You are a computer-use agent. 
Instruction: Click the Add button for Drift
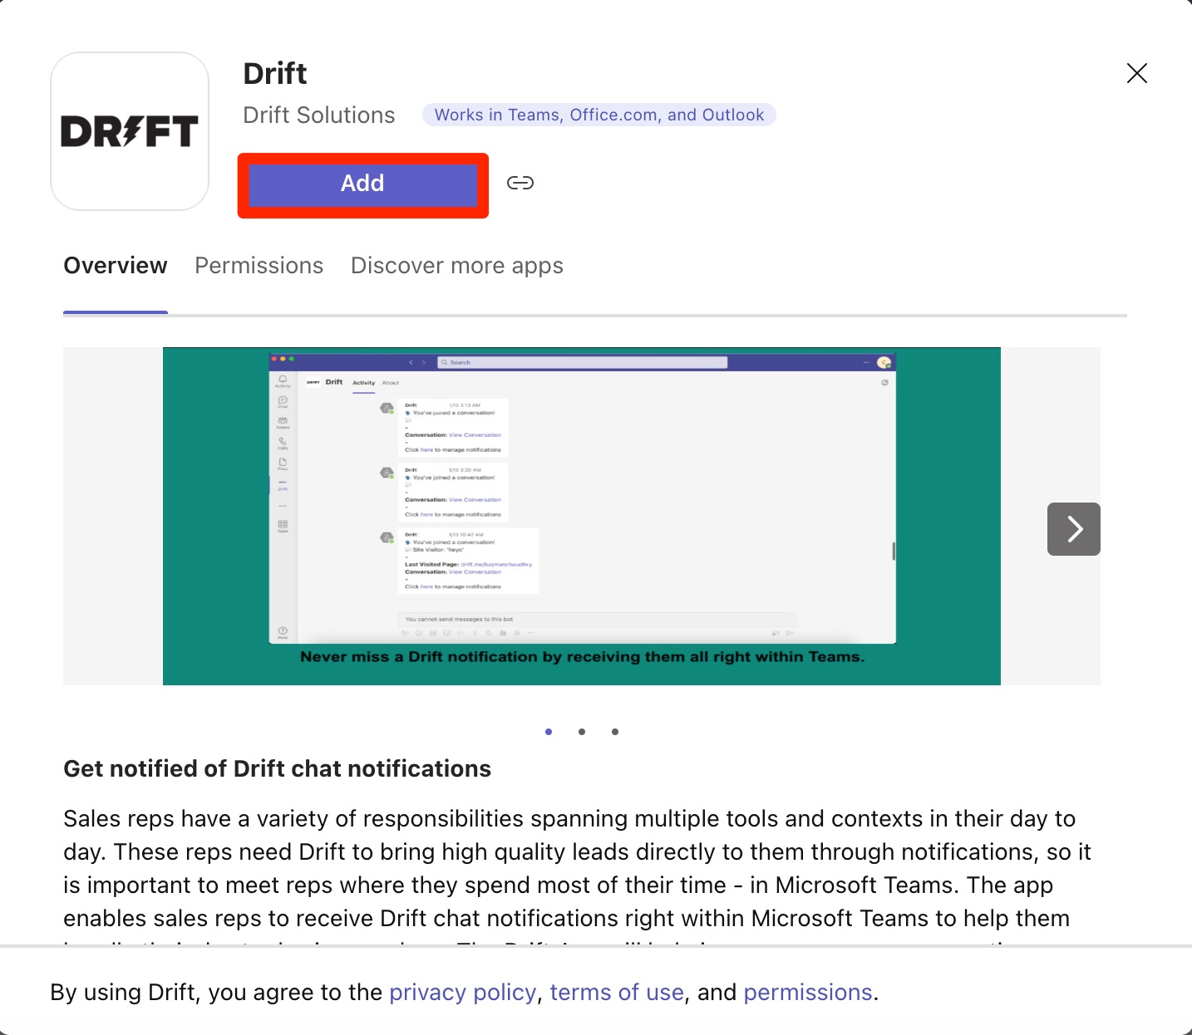pyautogui.click(x=362, y=184)
